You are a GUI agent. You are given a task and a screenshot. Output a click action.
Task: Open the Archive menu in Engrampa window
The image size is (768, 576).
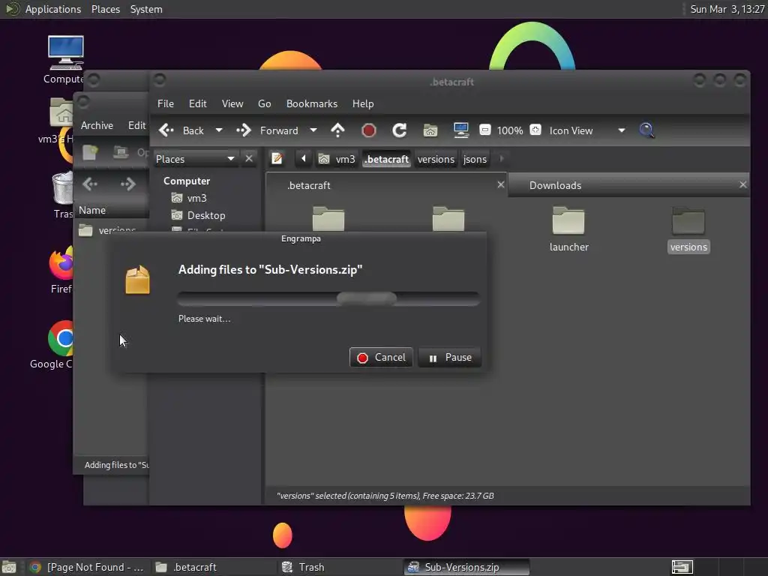coord(97,125)
